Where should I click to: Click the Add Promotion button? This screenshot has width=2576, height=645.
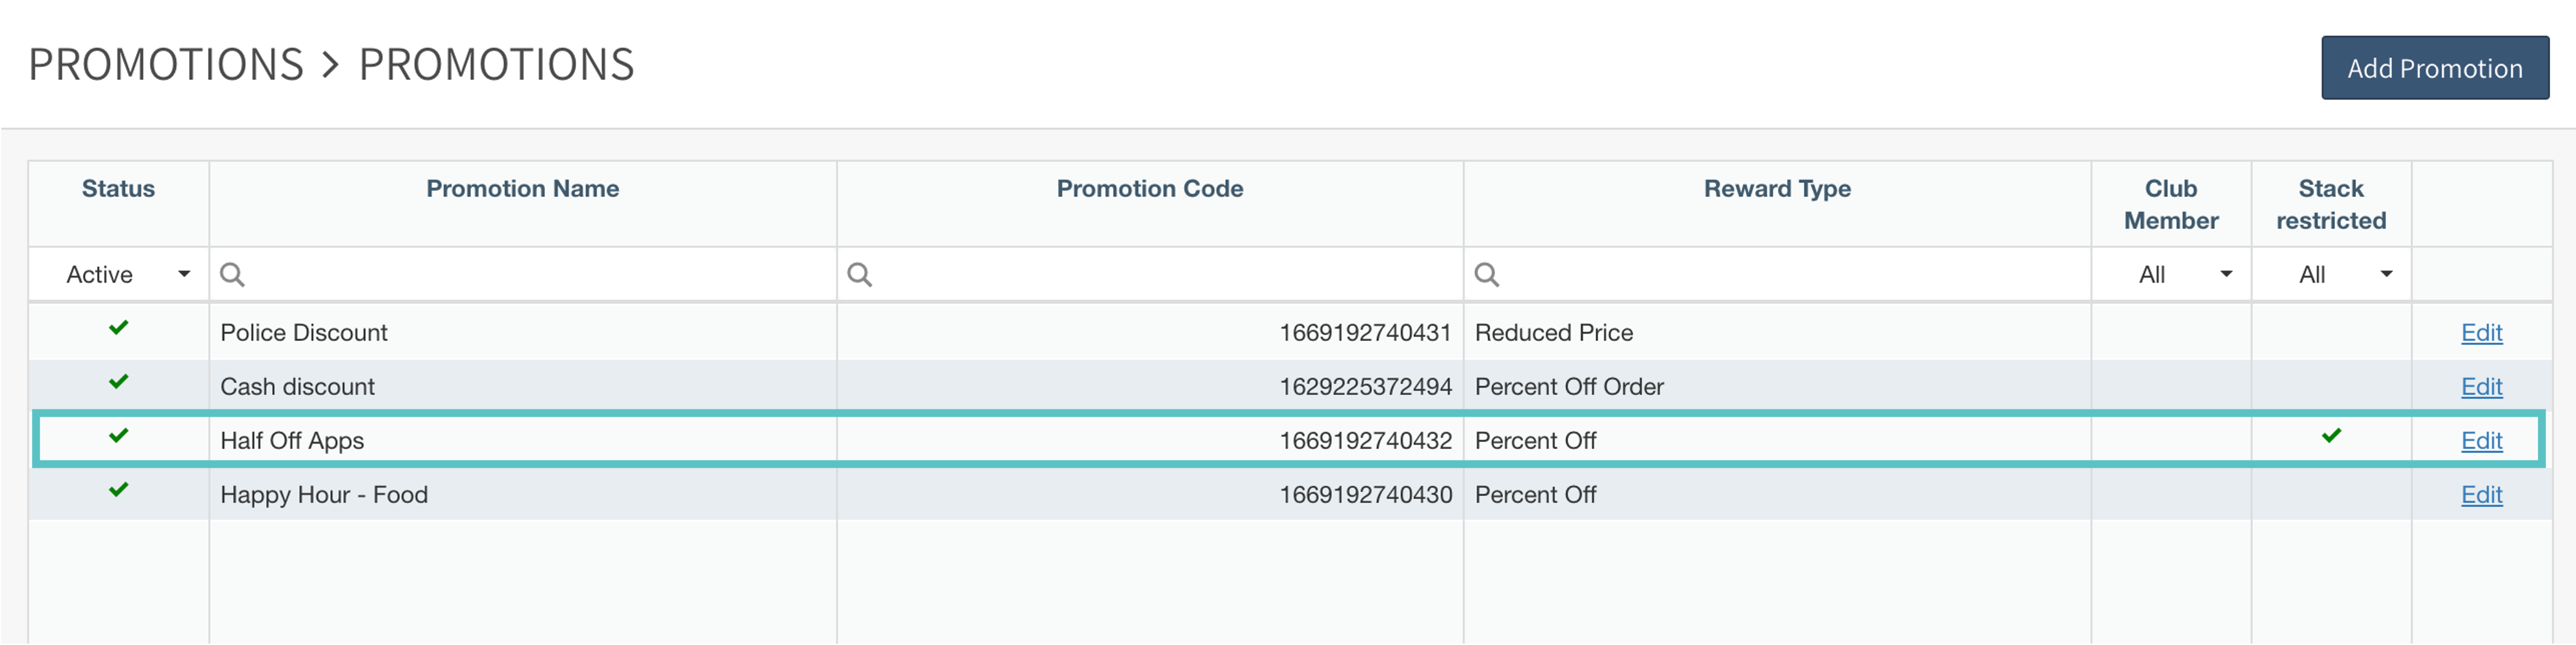pyautogui.click(x=2434, y=68)
